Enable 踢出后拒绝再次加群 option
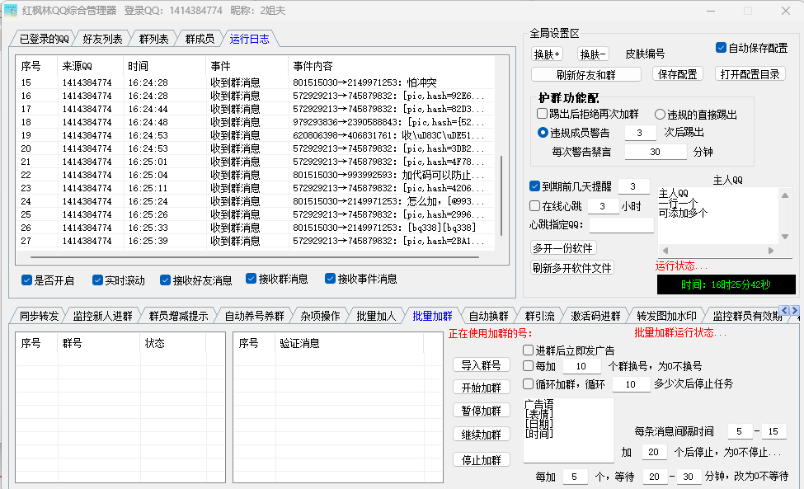Image resolution: width=804 pixels, height=489 pixels. point(542,114)
